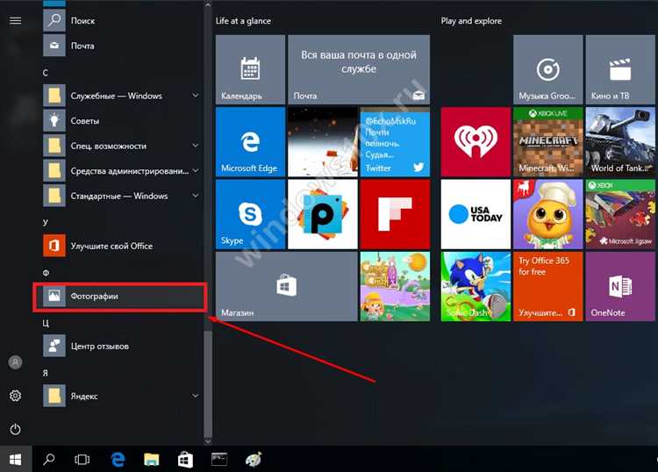
Task: Open Try Office 365 for free tile
Action: click(x=548, y=287)
